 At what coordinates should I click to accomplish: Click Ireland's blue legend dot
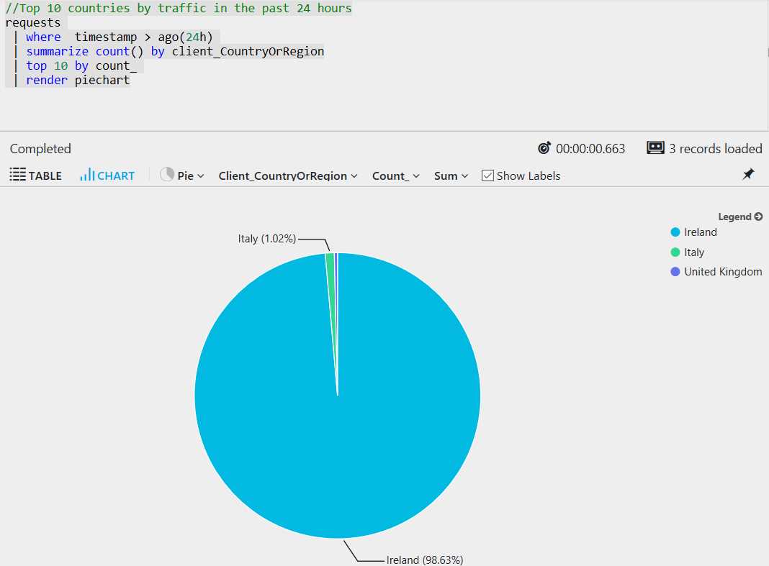tap(675, 232)
